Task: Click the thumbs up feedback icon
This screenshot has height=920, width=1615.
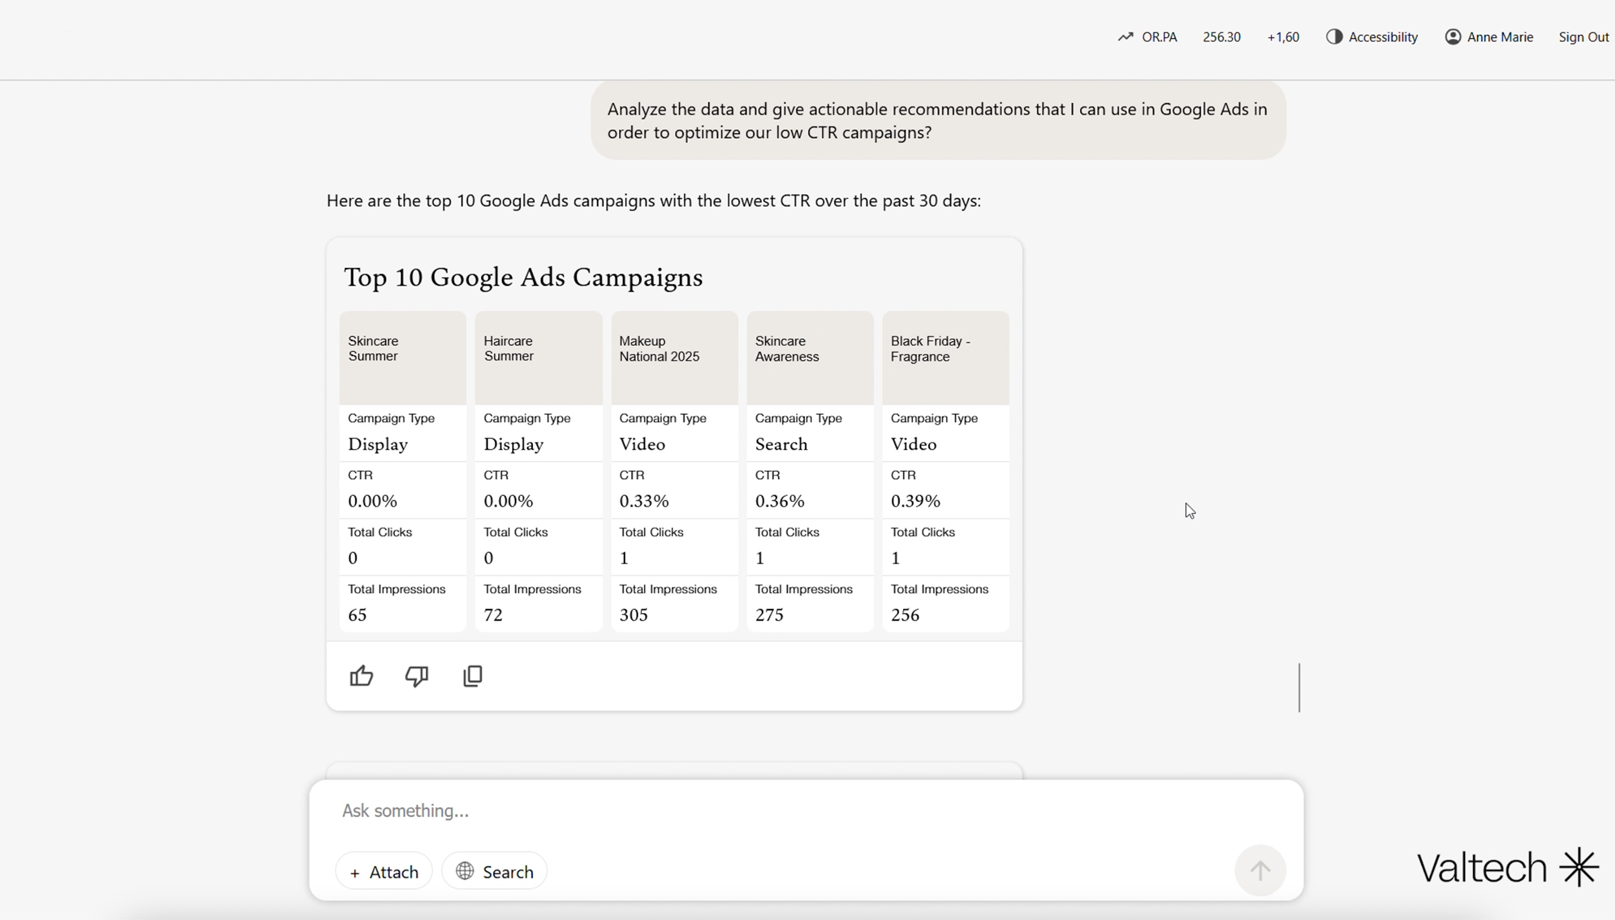Action: [x=361, y=676]
